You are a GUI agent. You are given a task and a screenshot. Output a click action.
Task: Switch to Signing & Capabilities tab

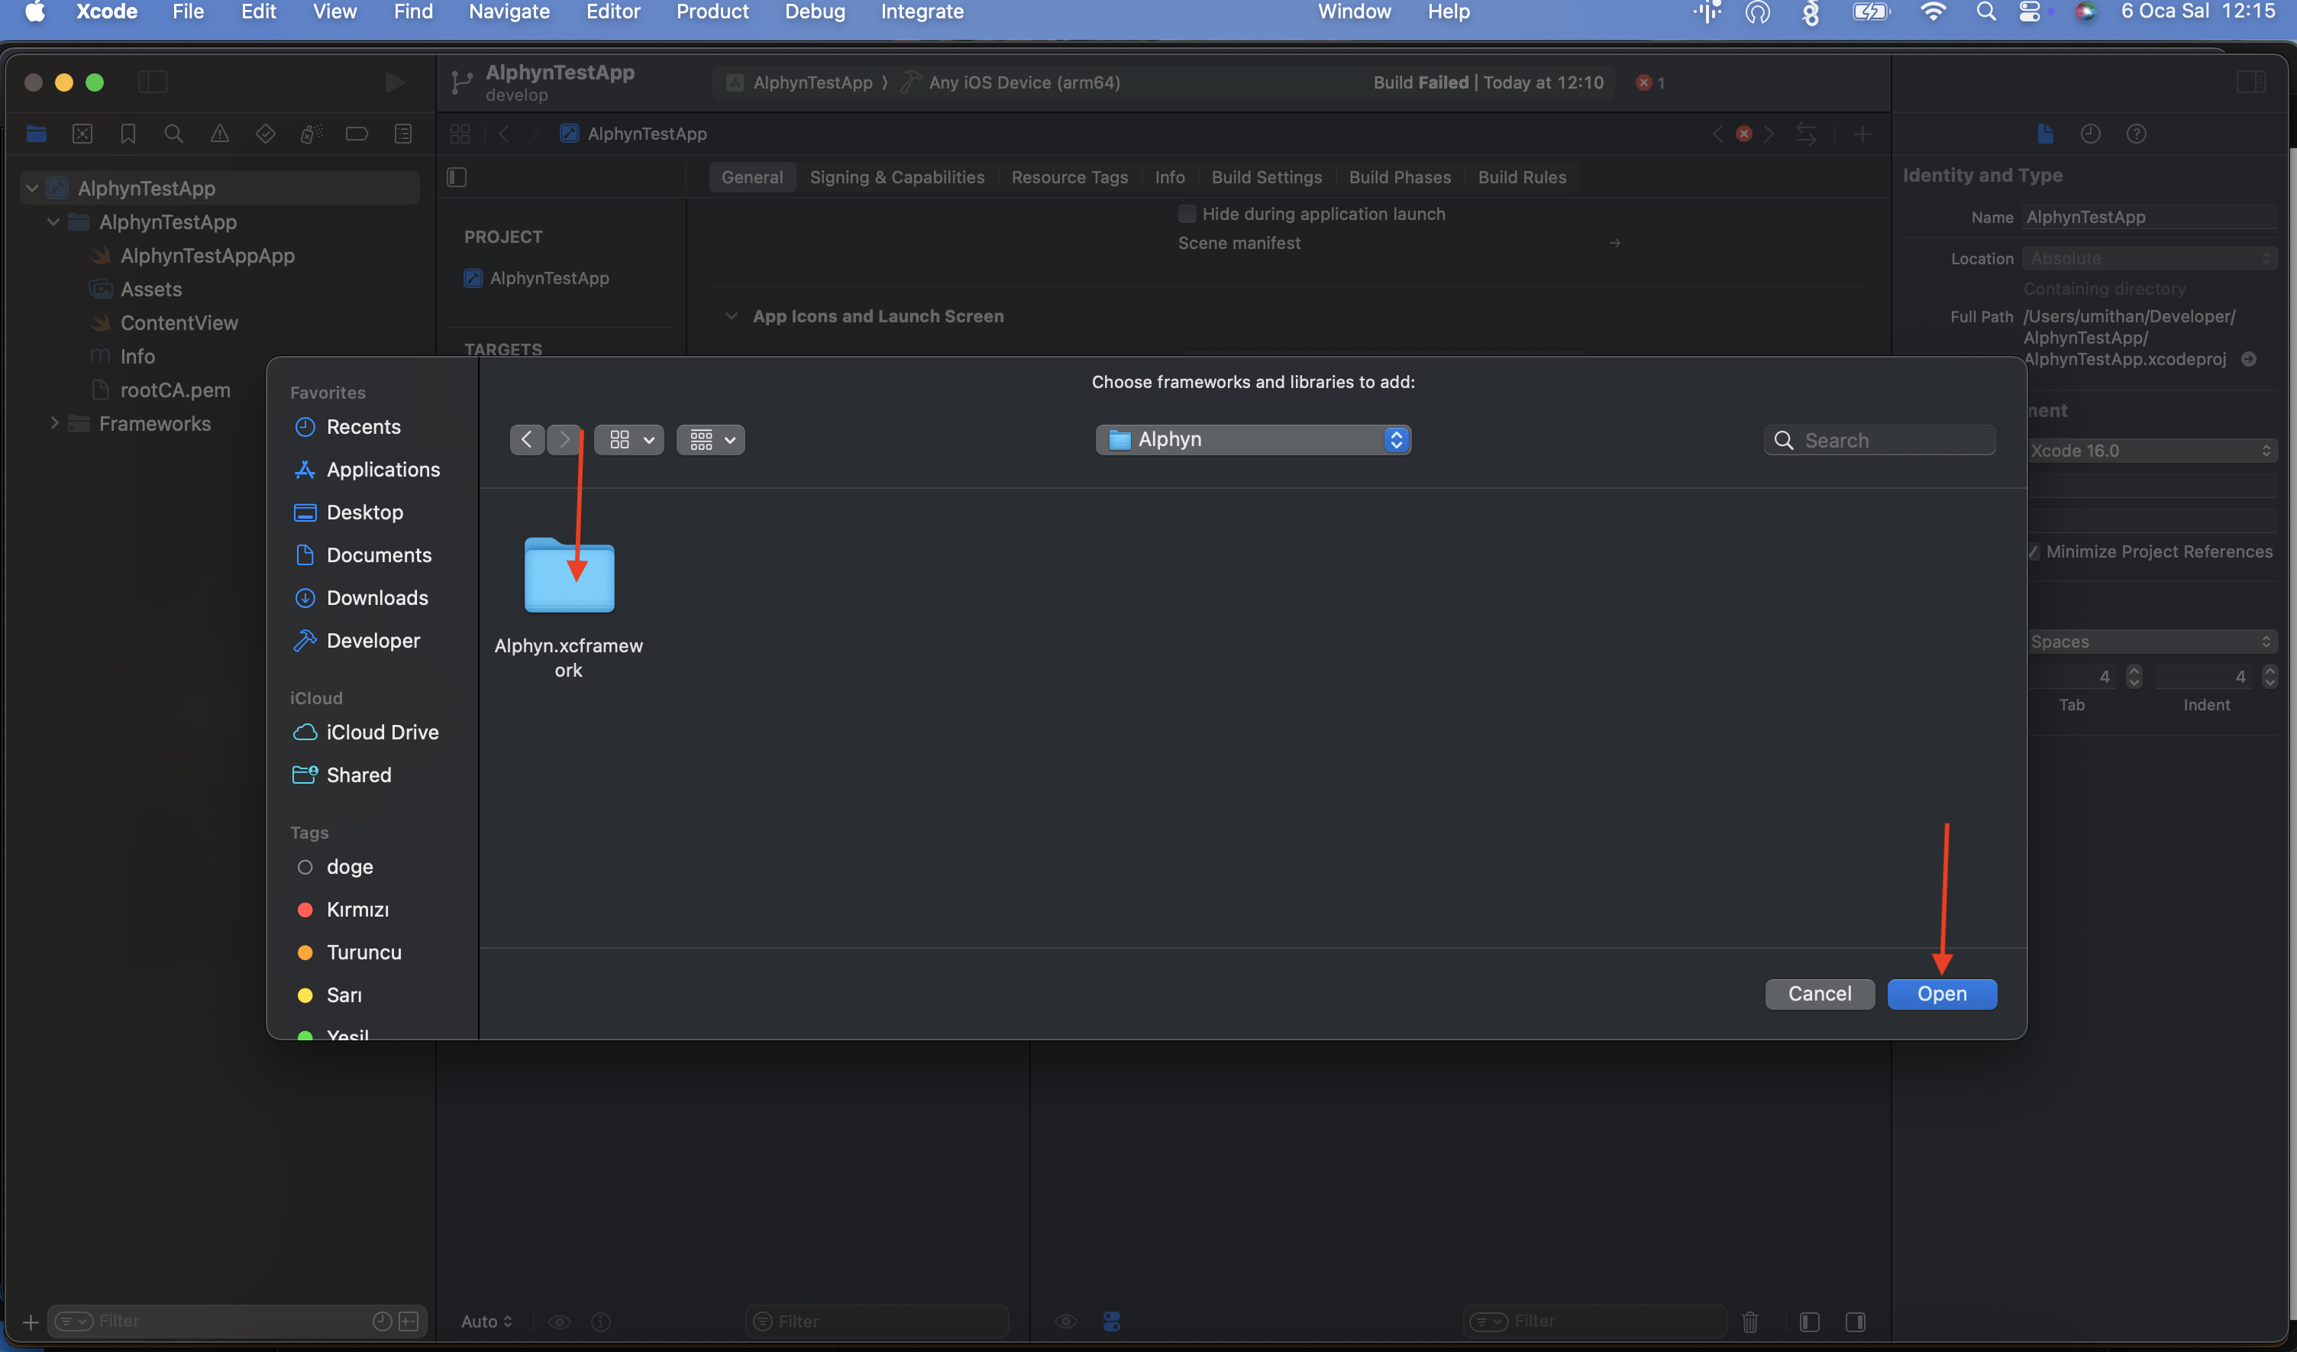897,177
